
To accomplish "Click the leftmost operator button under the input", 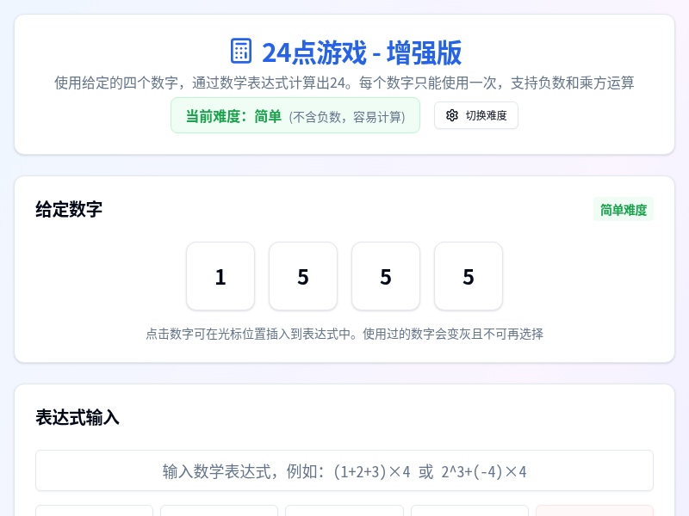I will [x=94, y=513].
